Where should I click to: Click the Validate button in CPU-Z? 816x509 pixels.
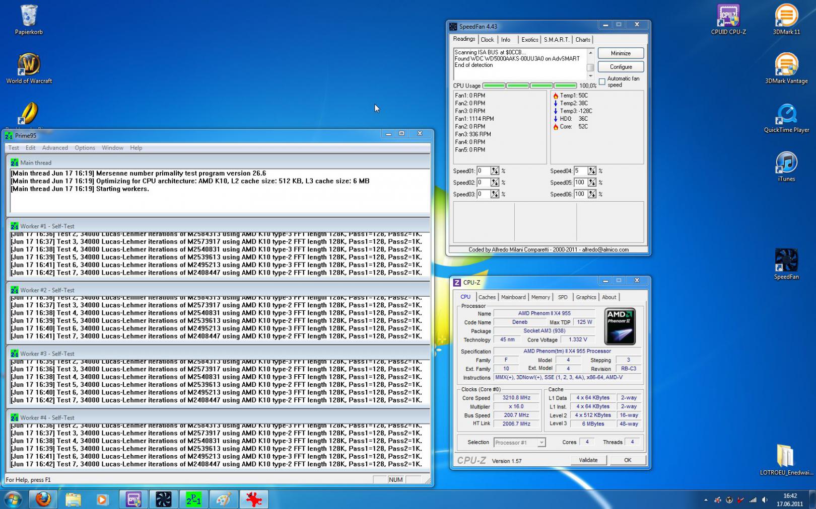tap(588, 460)
